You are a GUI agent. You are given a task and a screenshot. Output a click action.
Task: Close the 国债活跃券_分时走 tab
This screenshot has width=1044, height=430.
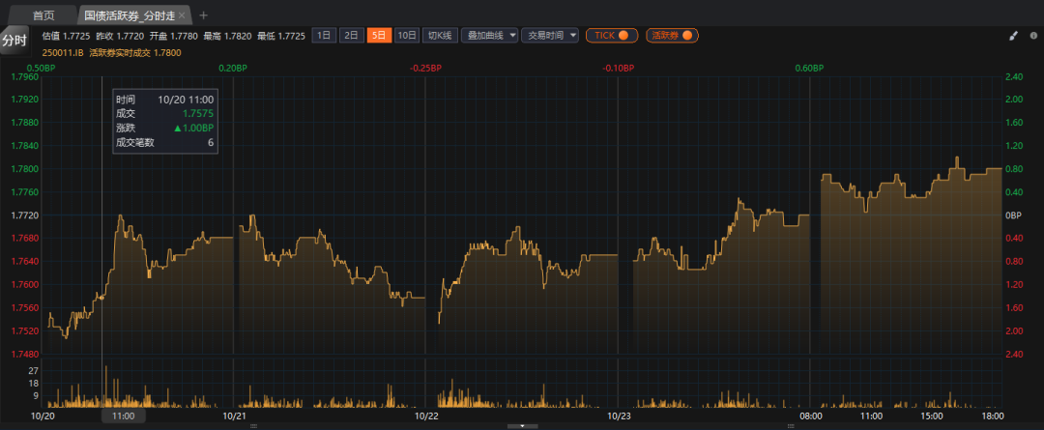click(182, 15)
